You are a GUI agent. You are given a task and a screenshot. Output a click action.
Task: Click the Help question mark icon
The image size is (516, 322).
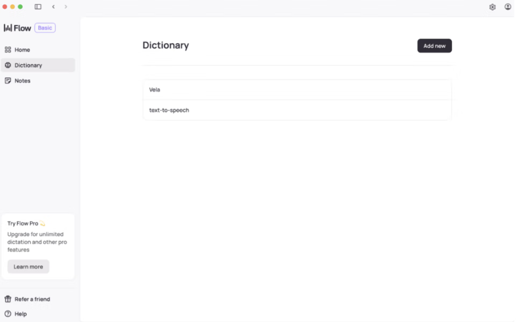click(x=8, y=314)
